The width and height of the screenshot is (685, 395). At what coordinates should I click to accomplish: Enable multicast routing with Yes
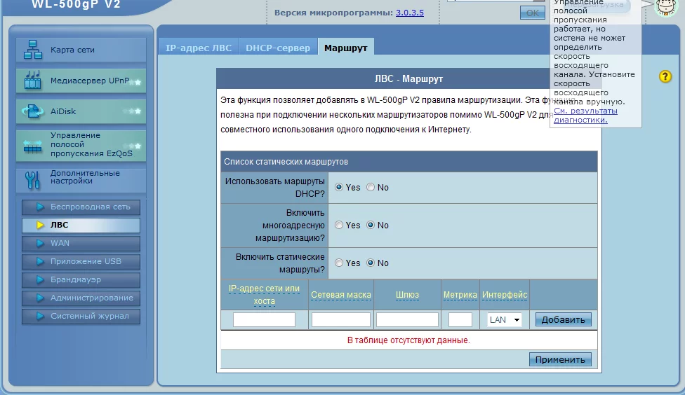point(339,226)
